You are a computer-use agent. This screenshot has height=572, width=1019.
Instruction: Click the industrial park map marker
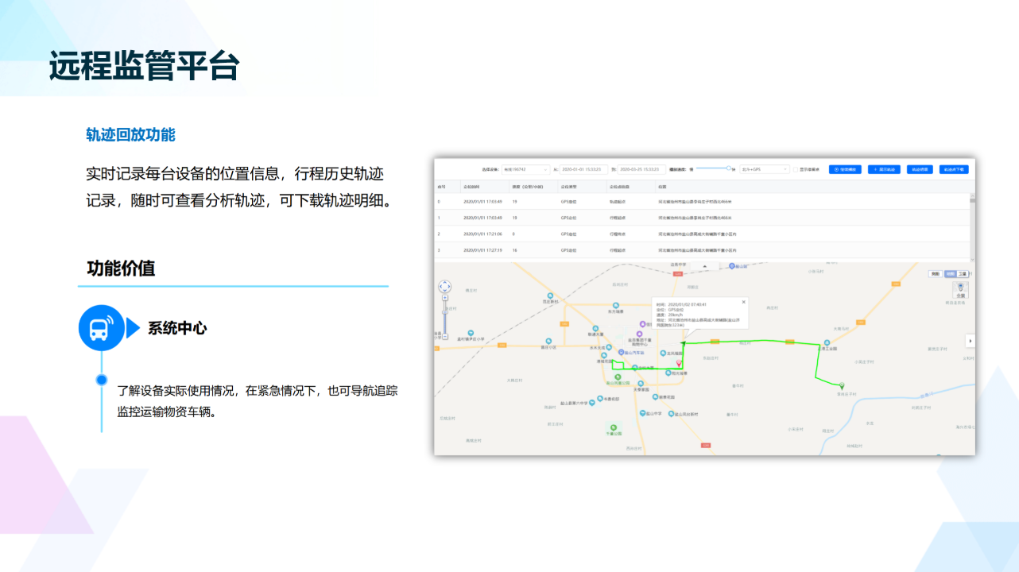827,342
